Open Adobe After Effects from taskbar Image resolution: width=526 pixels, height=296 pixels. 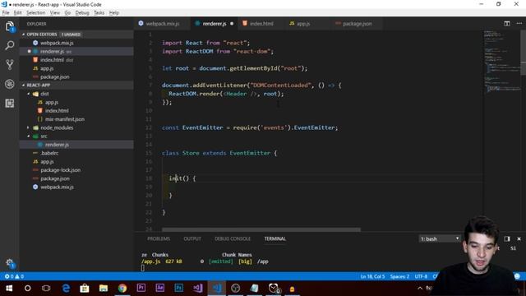[x=160, y=289]
